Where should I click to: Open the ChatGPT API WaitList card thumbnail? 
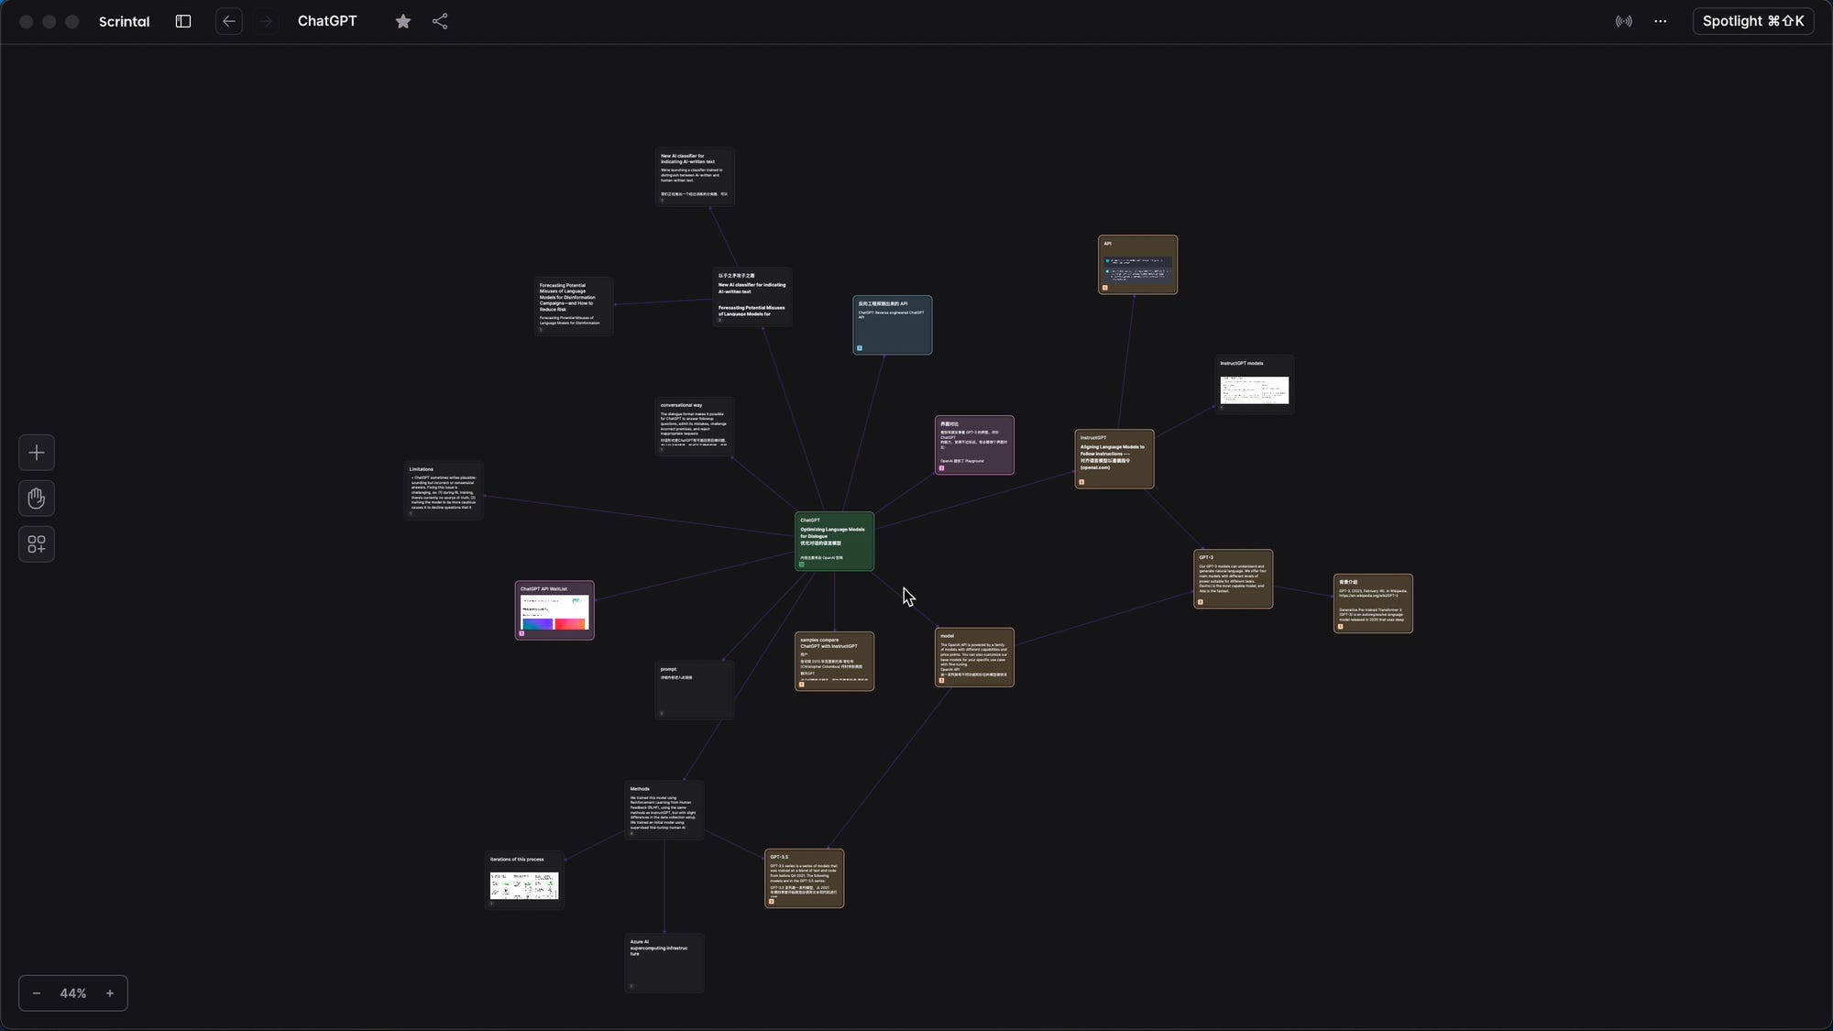click(x=554, y=612)
